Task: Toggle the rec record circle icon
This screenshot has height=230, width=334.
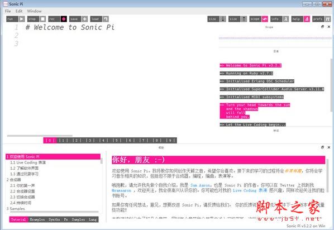Action: point(64,19)
